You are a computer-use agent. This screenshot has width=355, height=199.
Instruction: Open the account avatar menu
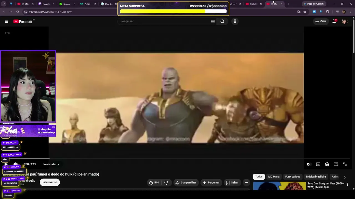click(344, 21)
